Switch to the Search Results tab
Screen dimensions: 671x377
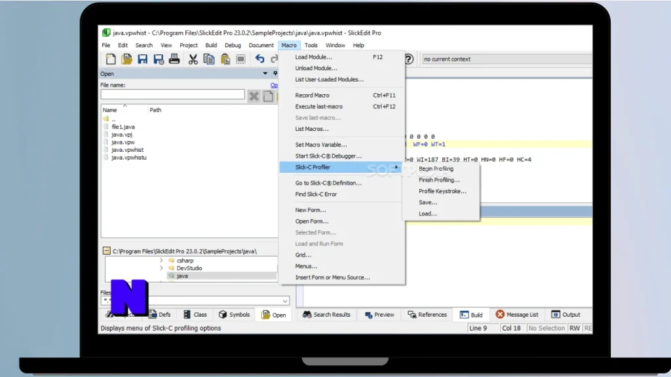326,315
